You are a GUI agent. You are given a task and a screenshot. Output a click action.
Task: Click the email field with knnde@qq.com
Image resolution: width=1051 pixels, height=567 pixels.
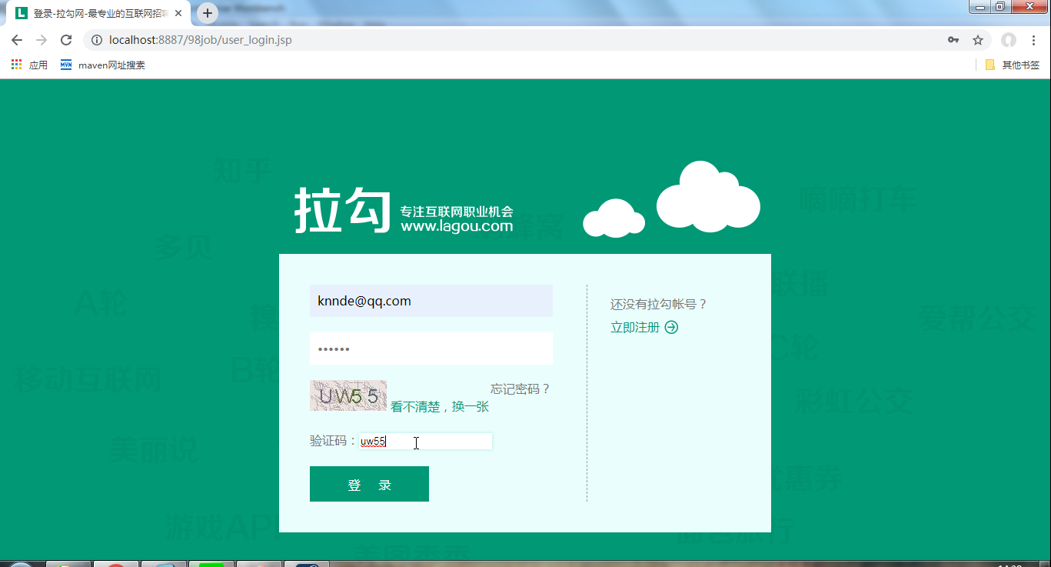431,301
